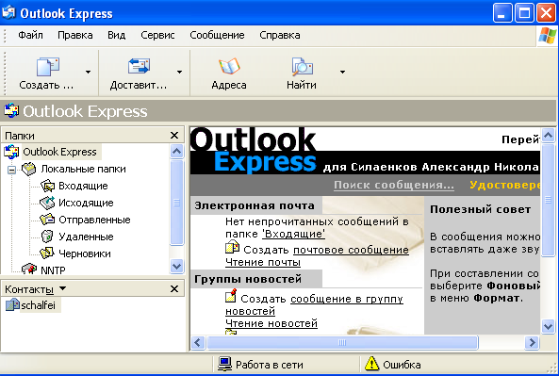Click the title bar Outlook Express app icon

coord(8,12)
